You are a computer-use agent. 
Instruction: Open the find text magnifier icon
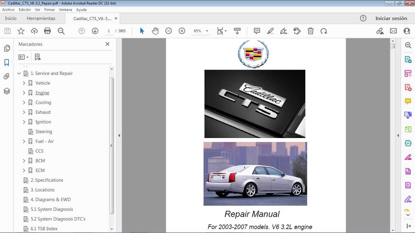point(61,31)
